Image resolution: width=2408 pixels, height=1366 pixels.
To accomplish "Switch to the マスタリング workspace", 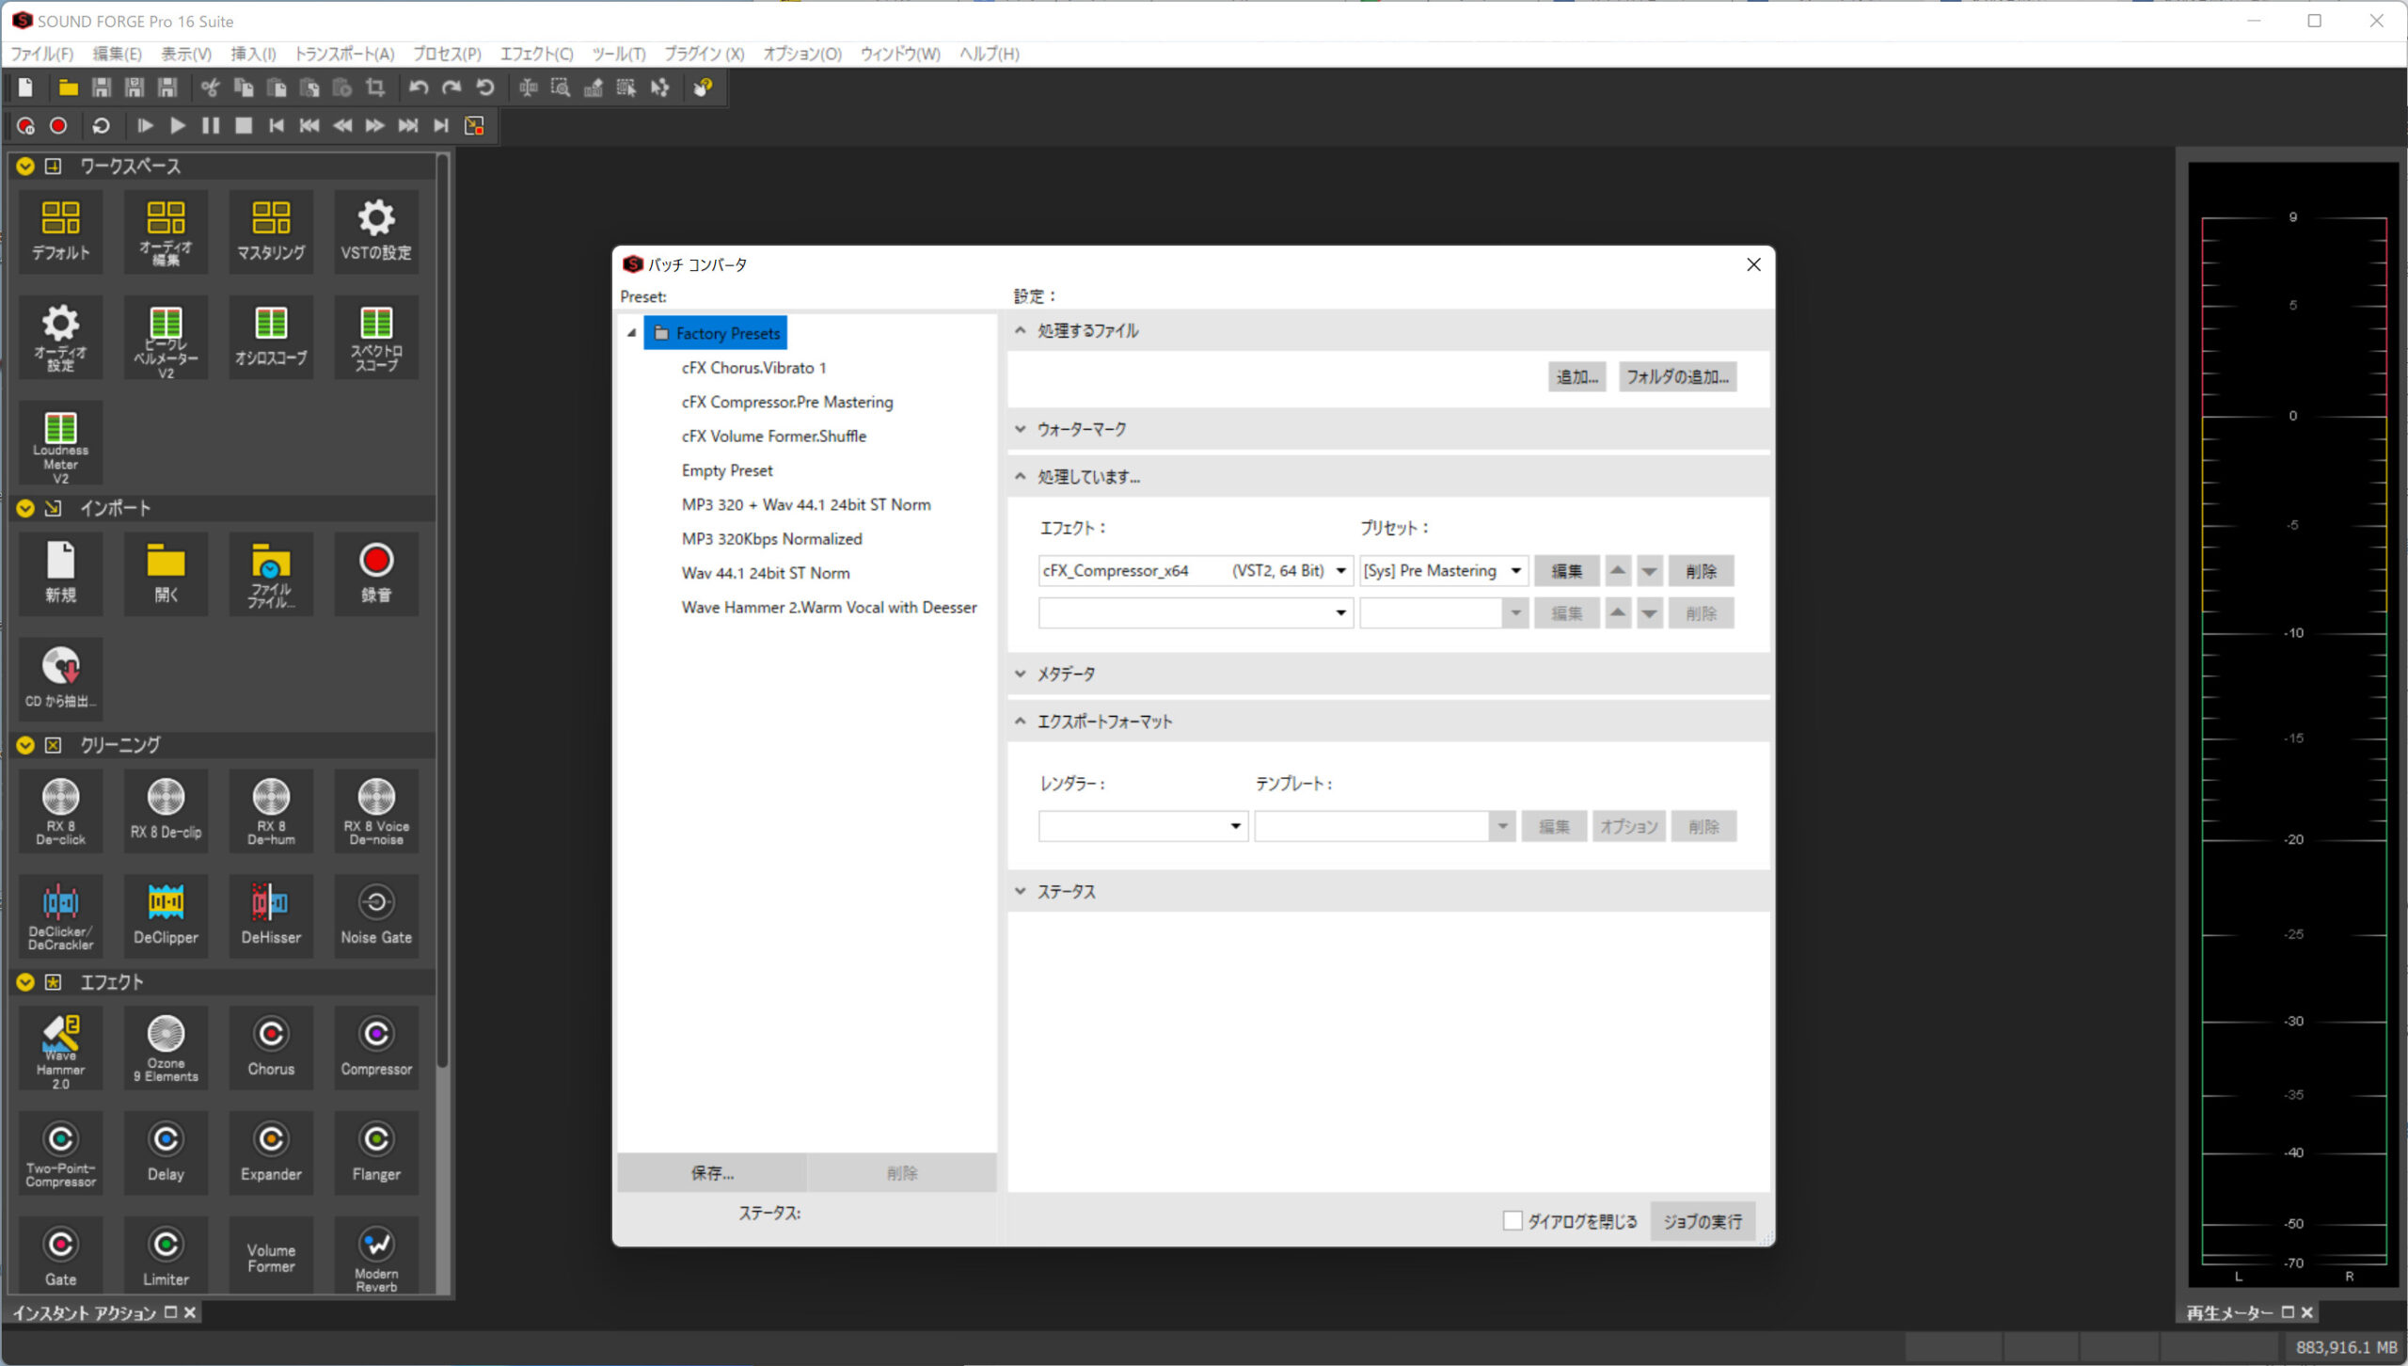I will point(271,232).
